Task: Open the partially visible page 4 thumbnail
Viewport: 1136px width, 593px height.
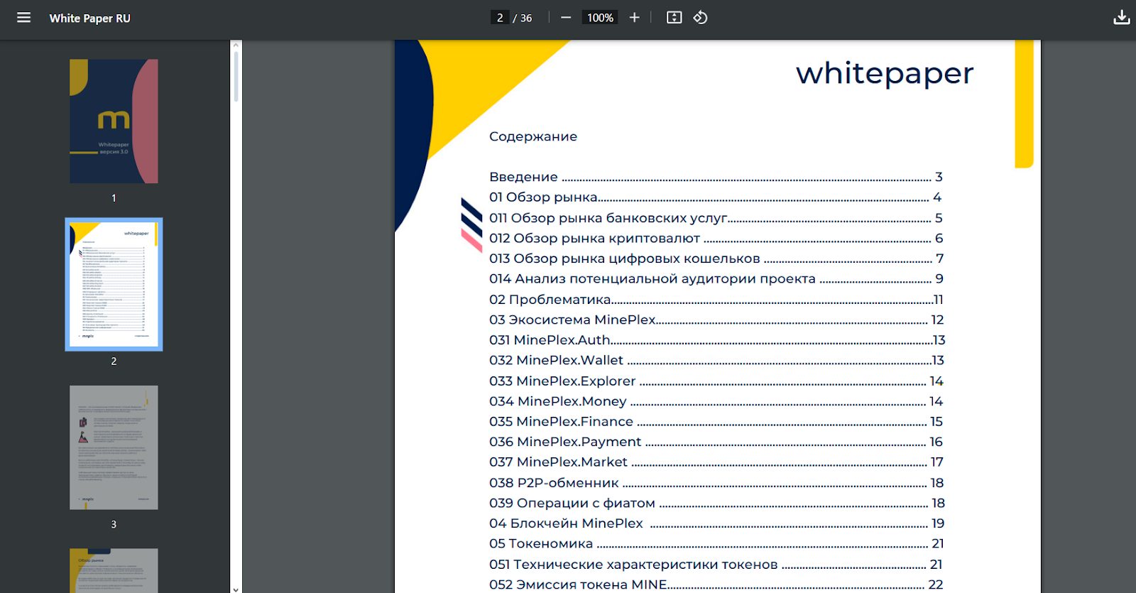Action: (114, 570)
